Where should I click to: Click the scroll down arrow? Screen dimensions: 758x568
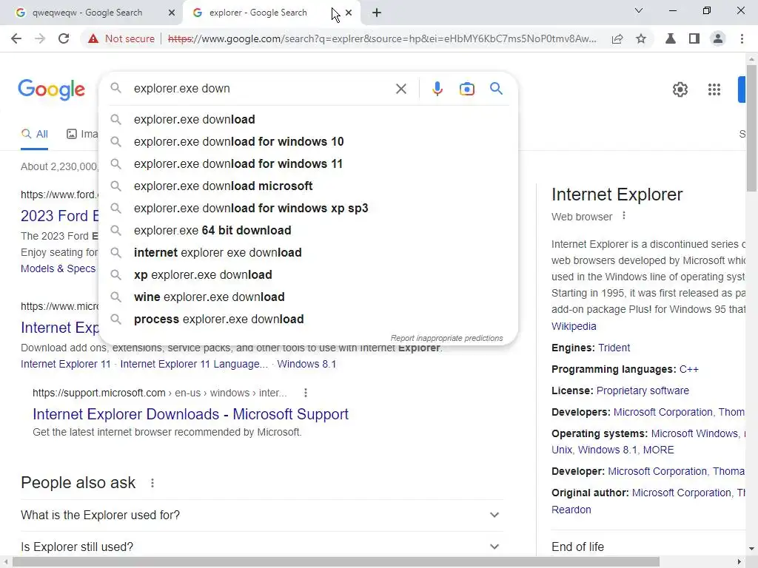(x=751, y=548)
